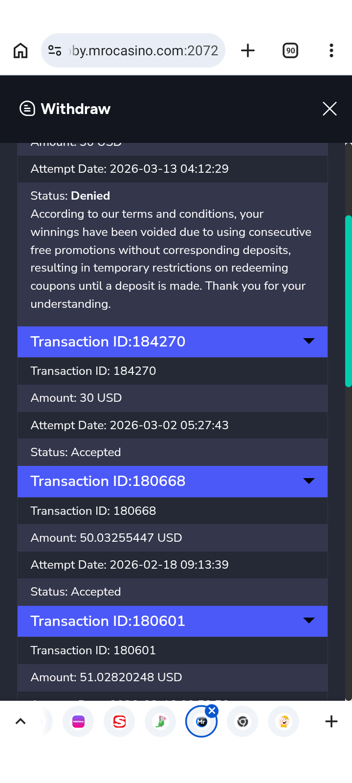Close the Withdraw panel
Screen dimensions: 352x783
(330, 109)
